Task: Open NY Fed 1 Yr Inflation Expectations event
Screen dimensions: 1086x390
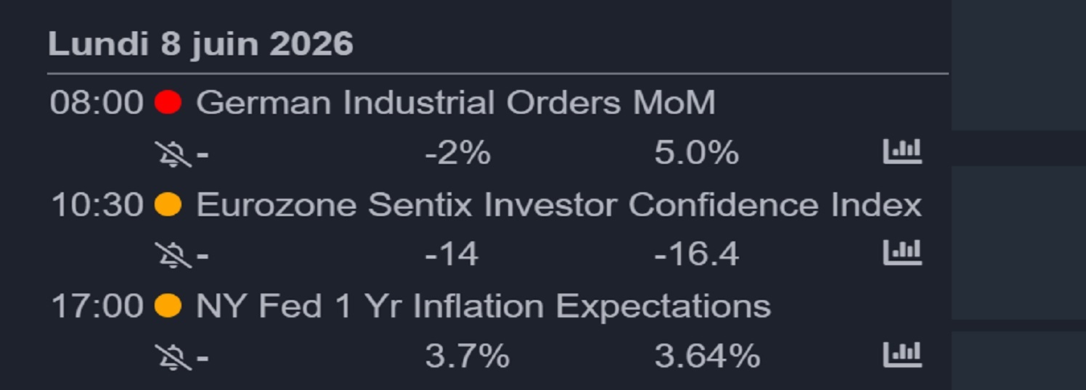Action: [x=483, y=307]
